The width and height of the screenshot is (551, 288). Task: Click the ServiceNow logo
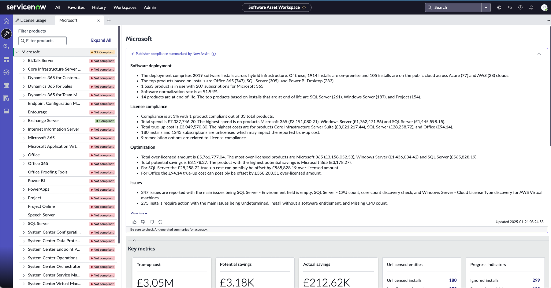click(26, 7)
